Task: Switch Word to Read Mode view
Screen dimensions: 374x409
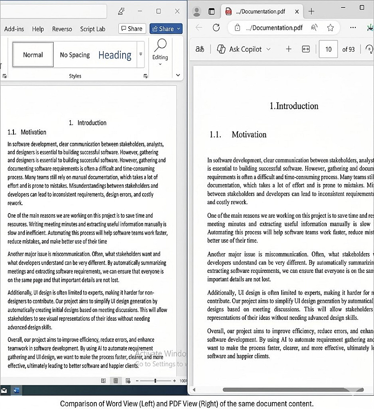Action: [x=103, y=381]
